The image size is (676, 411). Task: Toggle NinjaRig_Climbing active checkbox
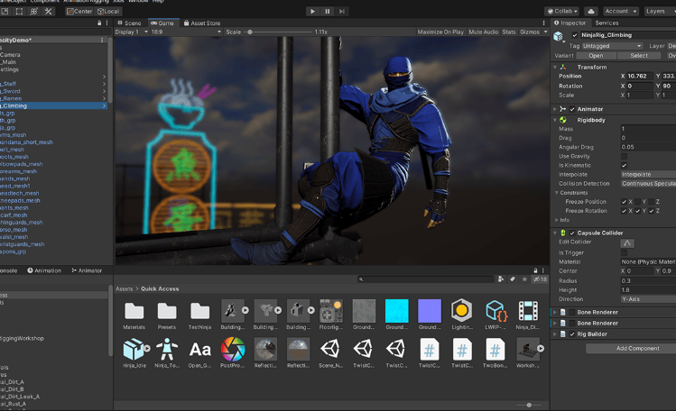click(x=575, y=35)
